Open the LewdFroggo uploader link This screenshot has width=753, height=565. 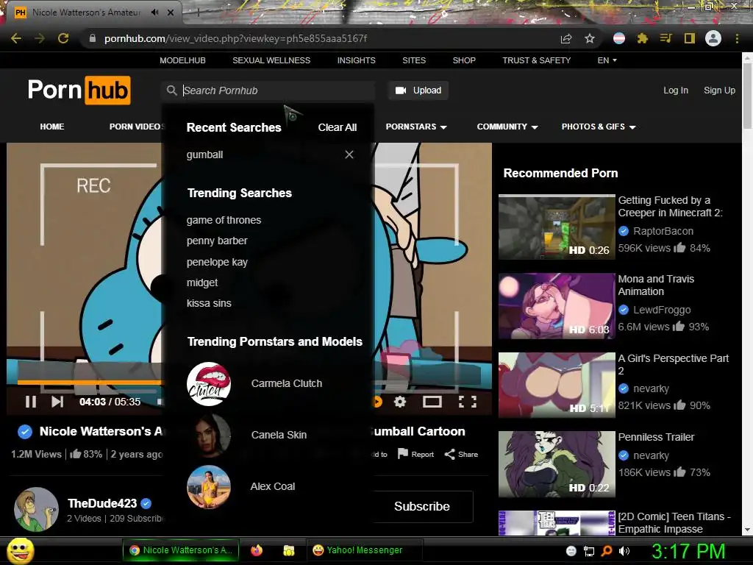click(662, 310)
